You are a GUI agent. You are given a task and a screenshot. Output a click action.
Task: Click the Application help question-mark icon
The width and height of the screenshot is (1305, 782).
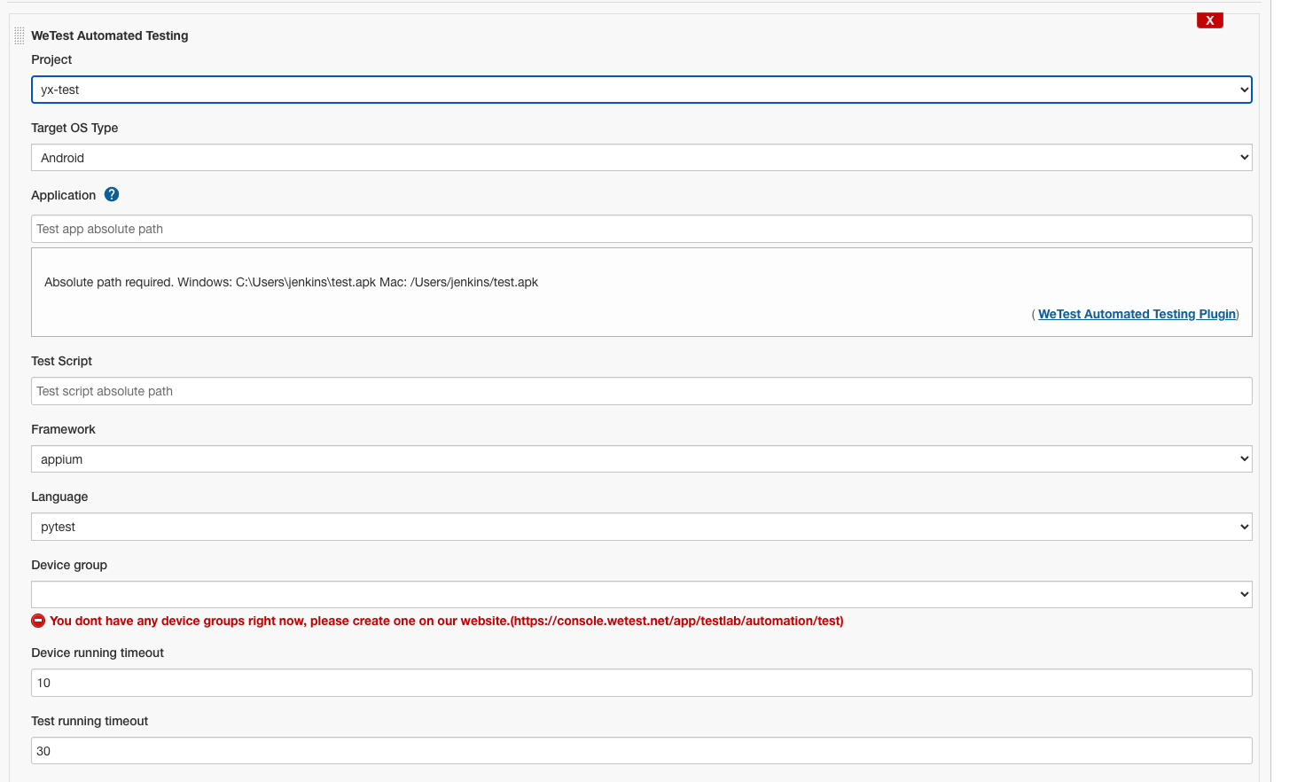[x=112, y=194]
